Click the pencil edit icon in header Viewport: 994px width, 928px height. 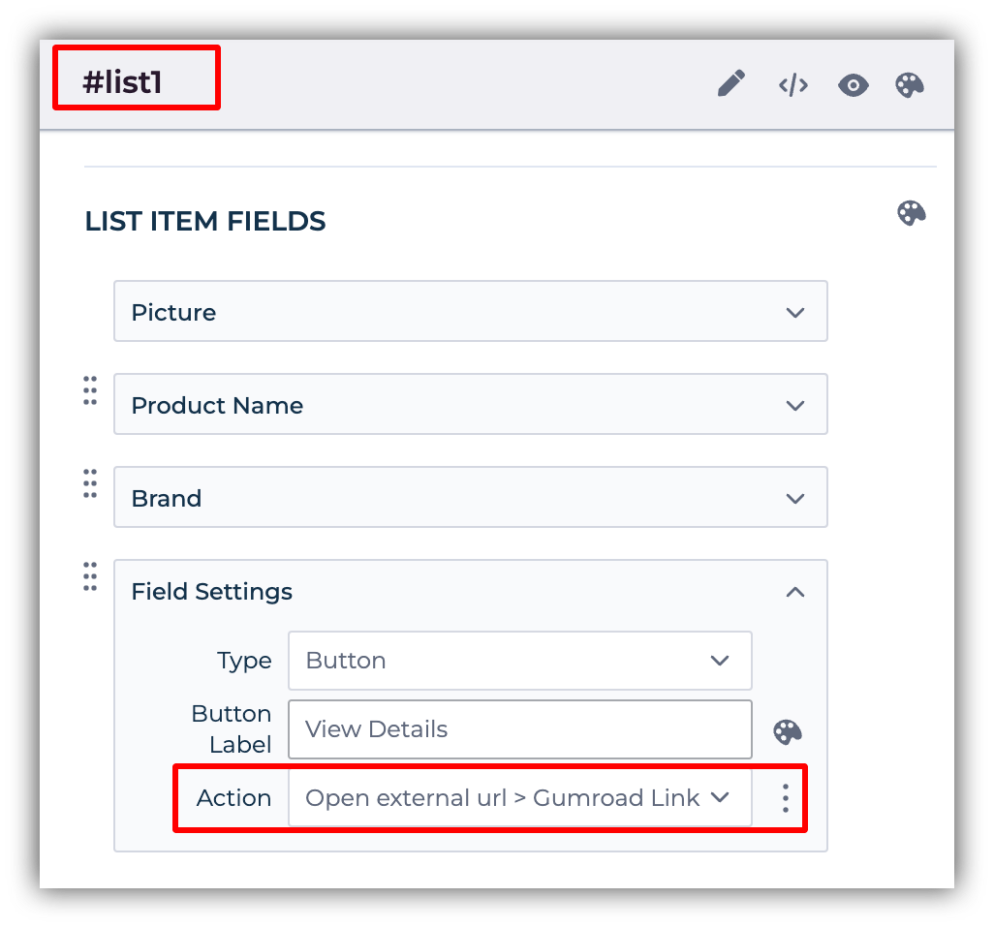coord(731,85)
